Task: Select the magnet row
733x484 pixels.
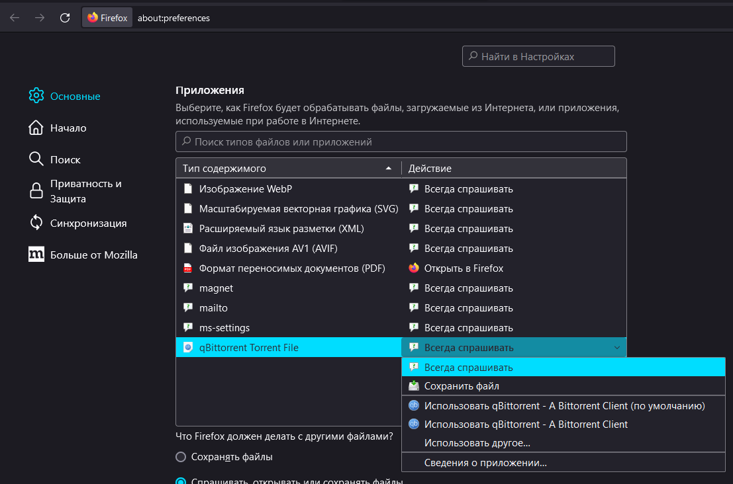Action: click(x=289, y=288)
